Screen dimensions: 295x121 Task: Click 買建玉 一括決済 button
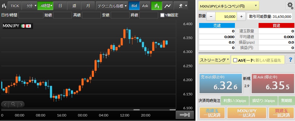281,113
